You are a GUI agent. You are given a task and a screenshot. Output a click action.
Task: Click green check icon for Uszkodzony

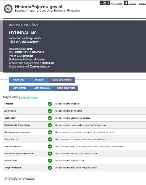[x=50, y=118]
